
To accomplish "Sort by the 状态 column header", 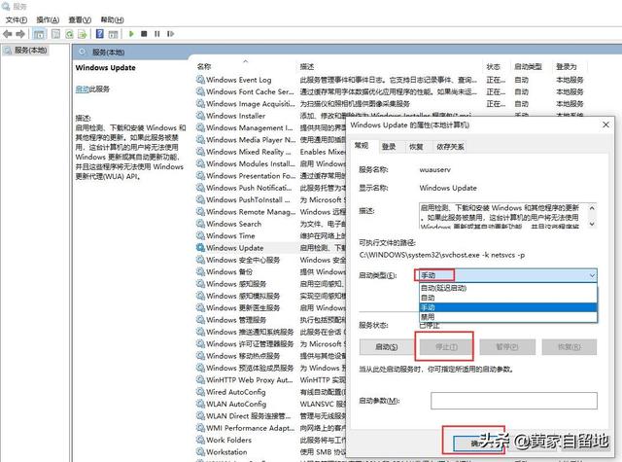I will [493, 67].
